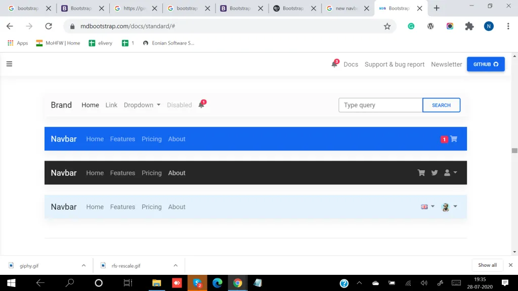Image resolution: width=518 pixels, height=291 pixels.
Task: Click the user avatar in the light navbar
Action: pos(446,207)
